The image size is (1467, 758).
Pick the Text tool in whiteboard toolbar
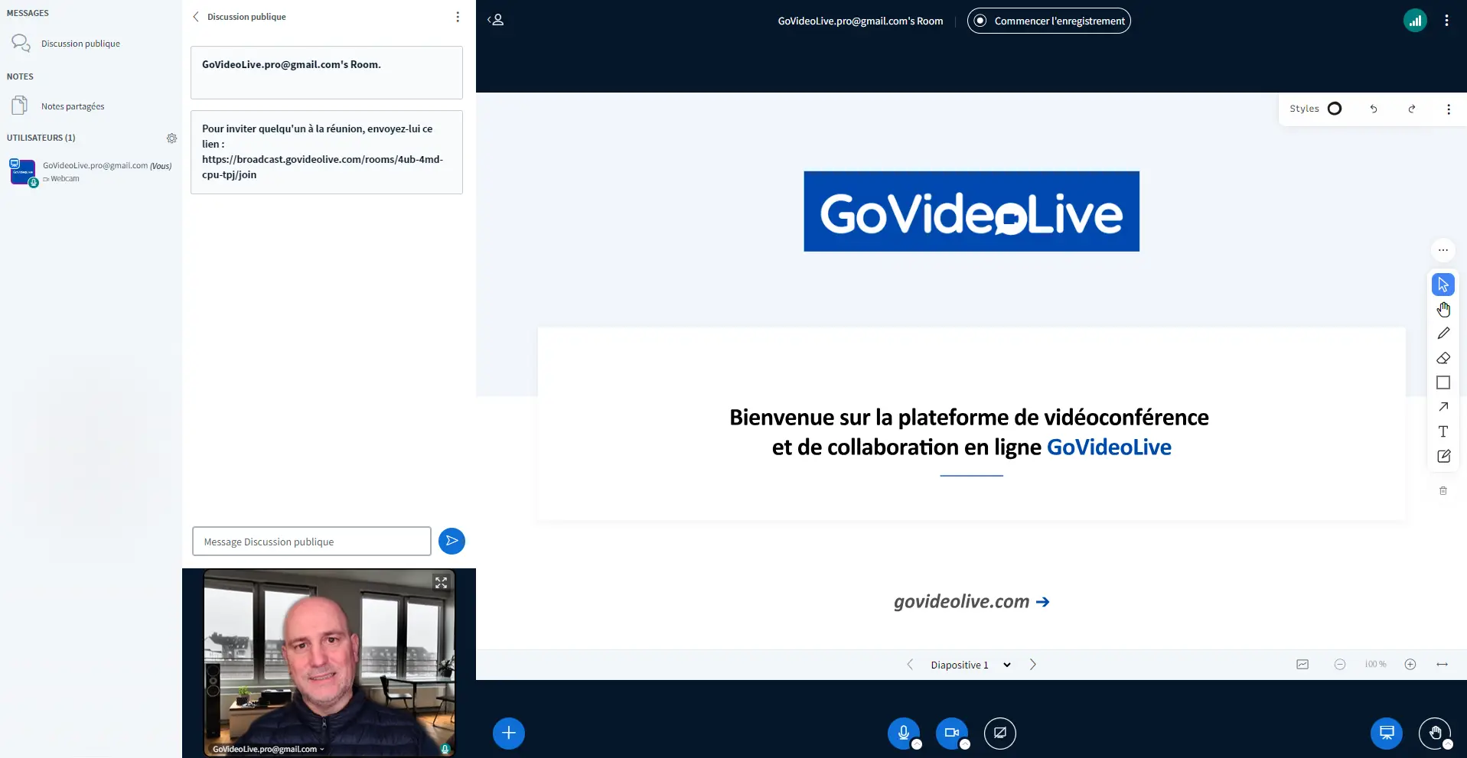[1443, 431]
